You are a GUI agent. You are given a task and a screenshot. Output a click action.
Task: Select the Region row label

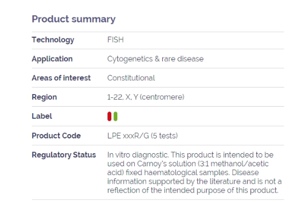pos(44,97)
